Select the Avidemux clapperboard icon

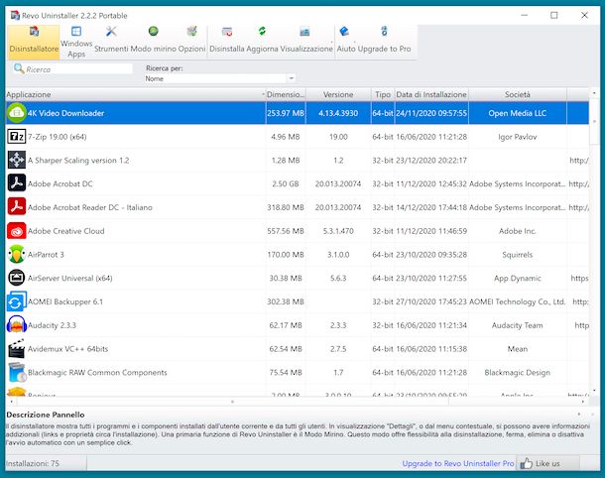click(16, 348)
